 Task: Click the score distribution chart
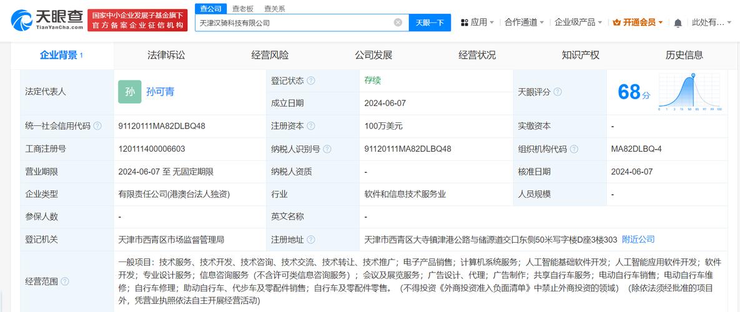click(x=689, y=92)
